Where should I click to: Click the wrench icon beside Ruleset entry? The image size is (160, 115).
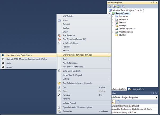[x=3, y=59]
